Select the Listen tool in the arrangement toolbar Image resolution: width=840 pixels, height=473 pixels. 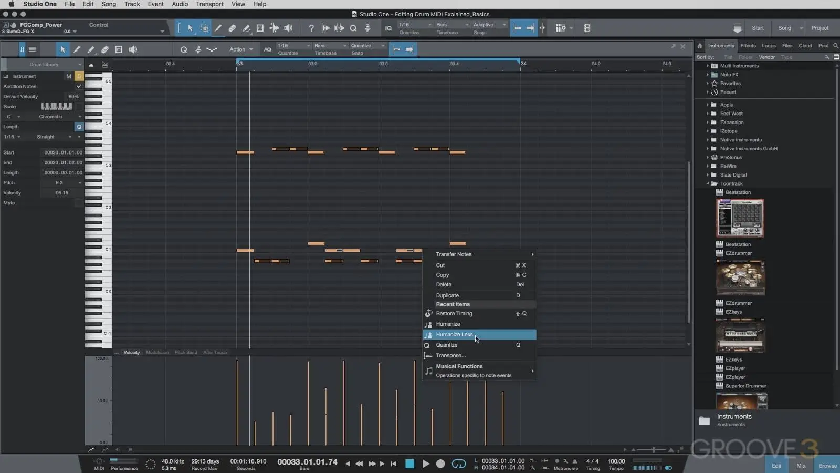[x=288, y=28]
